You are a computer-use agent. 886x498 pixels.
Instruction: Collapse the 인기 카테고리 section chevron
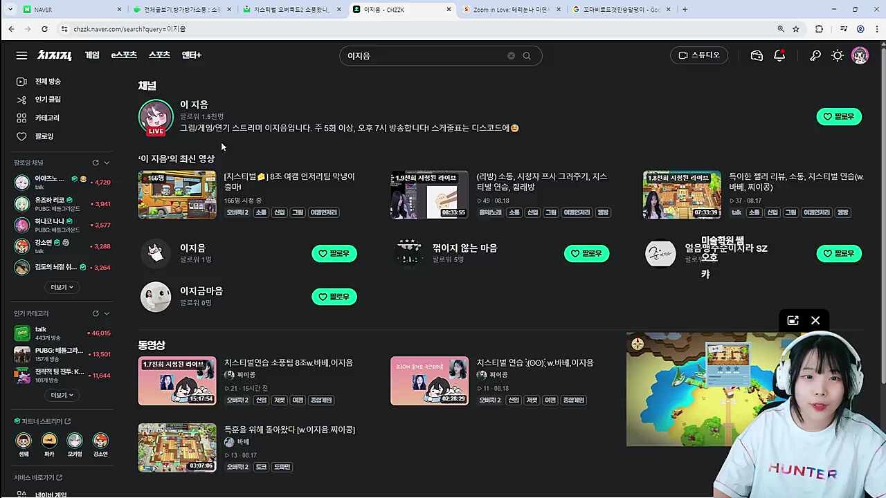[107, 313]
